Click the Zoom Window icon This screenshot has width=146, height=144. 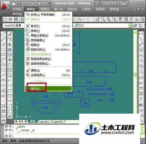108,19
